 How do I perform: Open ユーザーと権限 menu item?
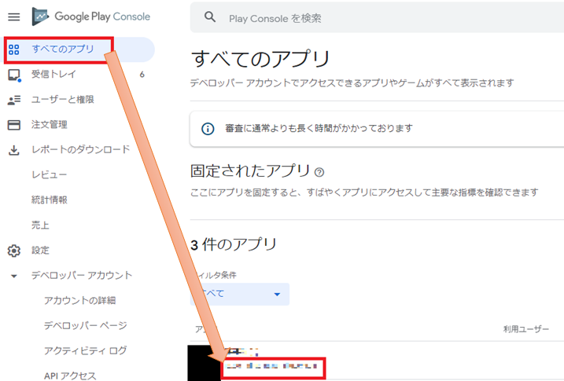pos(63,100)
